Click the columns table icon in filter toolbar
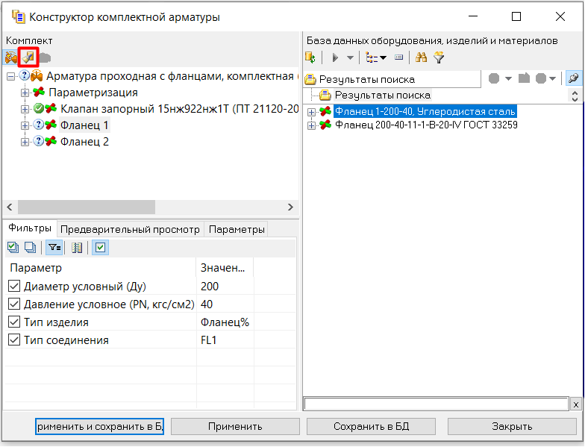Viewport: 585px width, 447px height. tap(77, 248)
